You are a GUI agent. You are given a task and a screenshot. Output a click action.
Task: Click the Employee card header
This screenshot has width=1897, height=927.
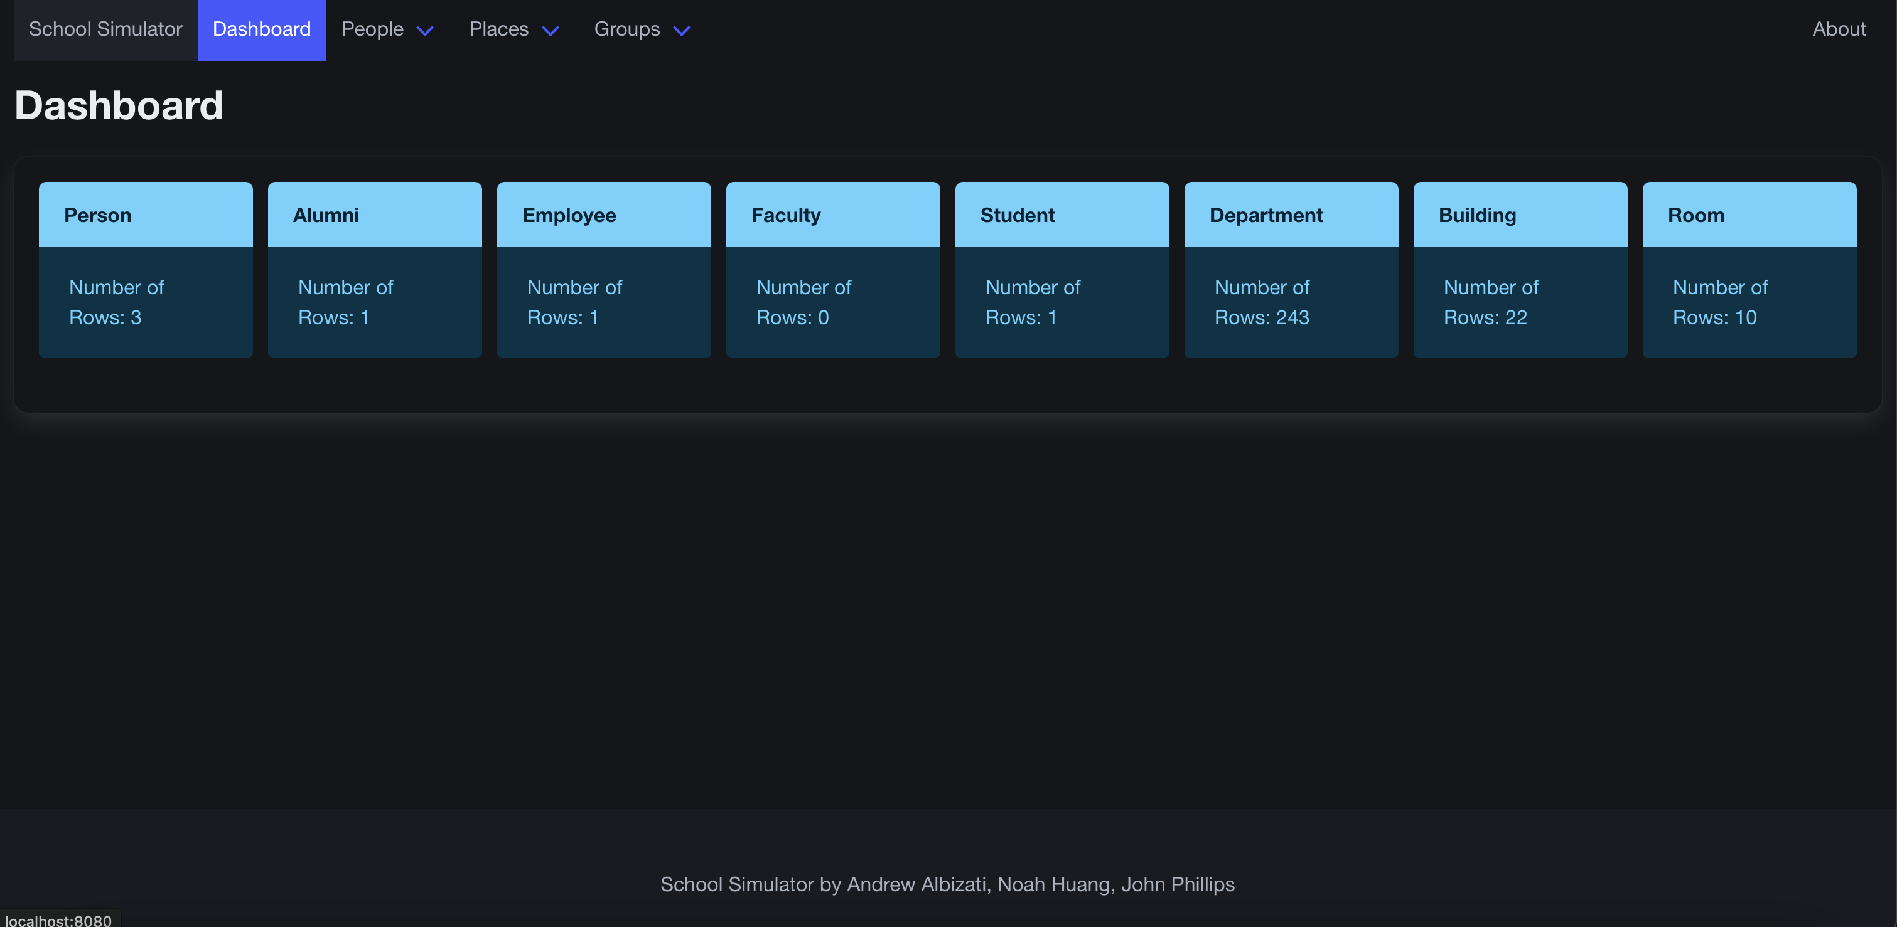click(x=603, y=215)
